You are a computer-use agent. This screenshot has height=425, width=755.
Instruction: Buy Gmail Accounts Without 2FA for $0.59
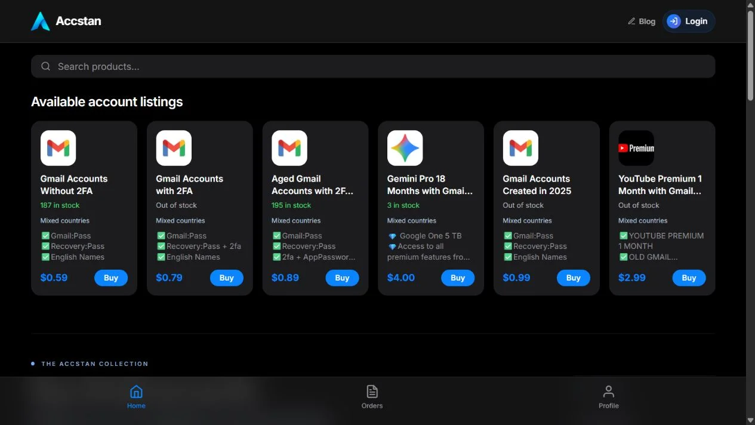coord(111,278)
